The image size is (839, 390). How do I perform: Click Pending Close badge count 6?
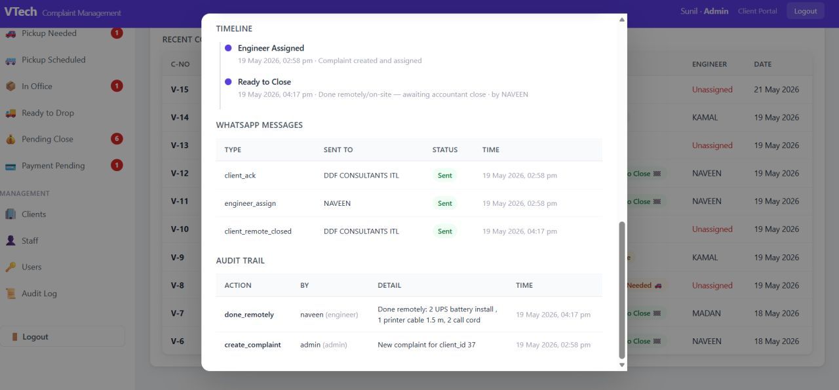pyautogui.click(x=117, y=138)
